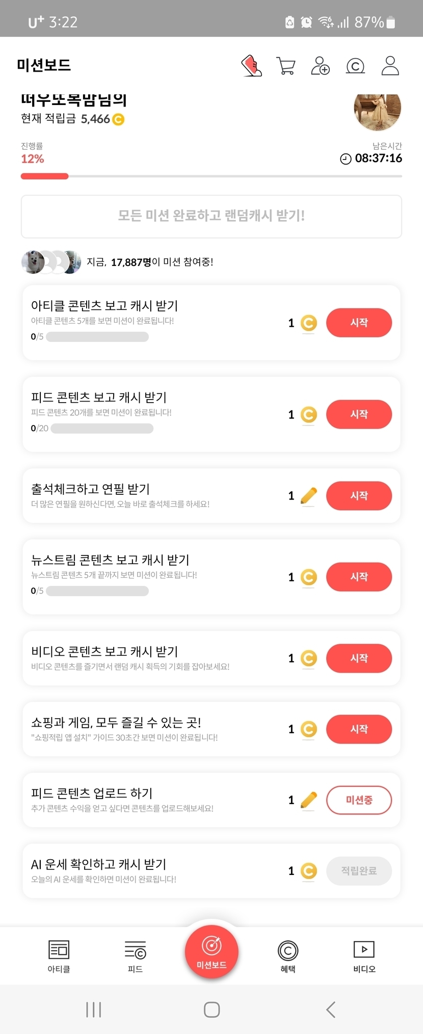This screenshot has height=1034, width=423.
Task: Tap the red sneaker icon in header
Action: click(251, 66)
